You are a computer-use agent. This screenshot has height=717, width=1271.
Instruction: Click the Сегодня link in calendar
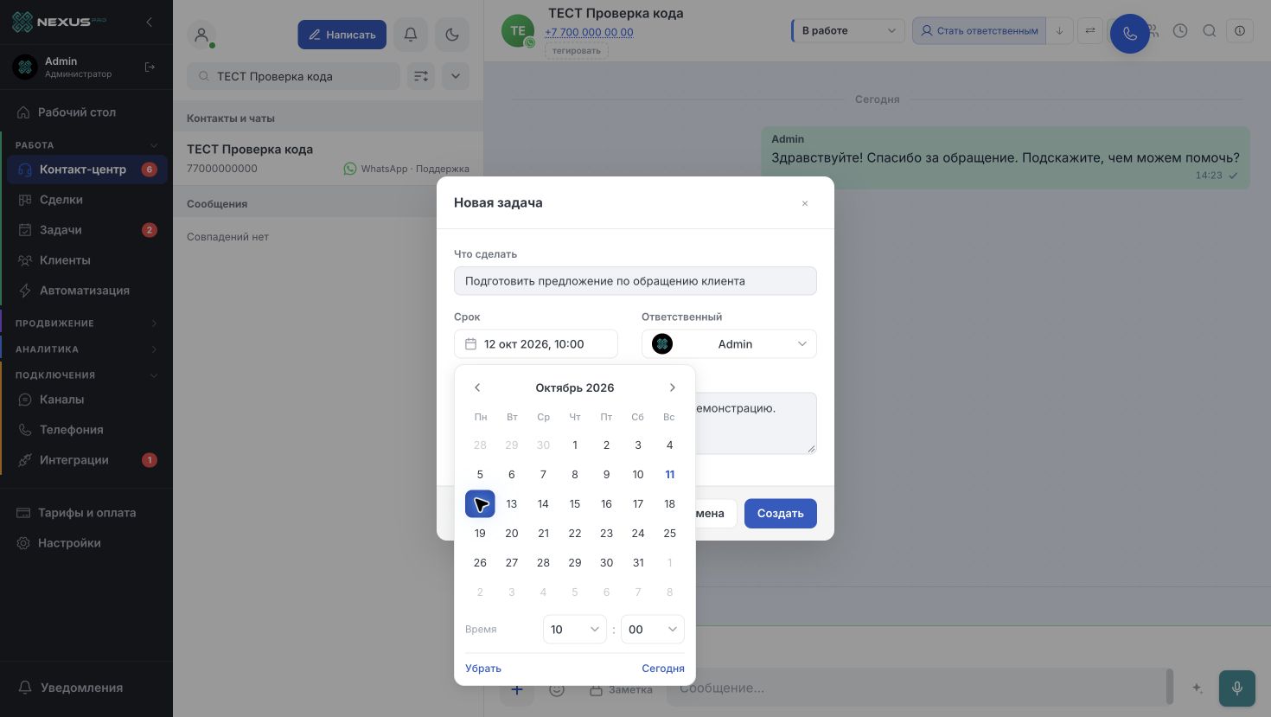tap(663, 669)
